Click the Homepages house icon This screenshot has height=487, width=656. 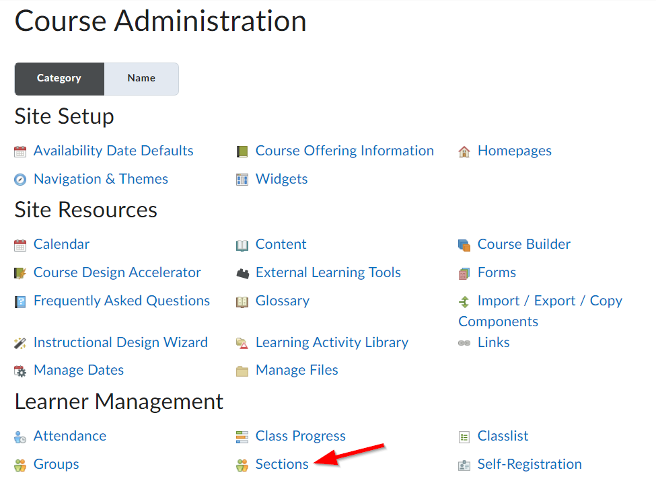[464, 151]
